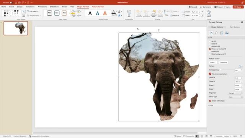Select the Fill & Line icon
The width and height of the screenshot is (245, 138).
click(x=211, y=33)
